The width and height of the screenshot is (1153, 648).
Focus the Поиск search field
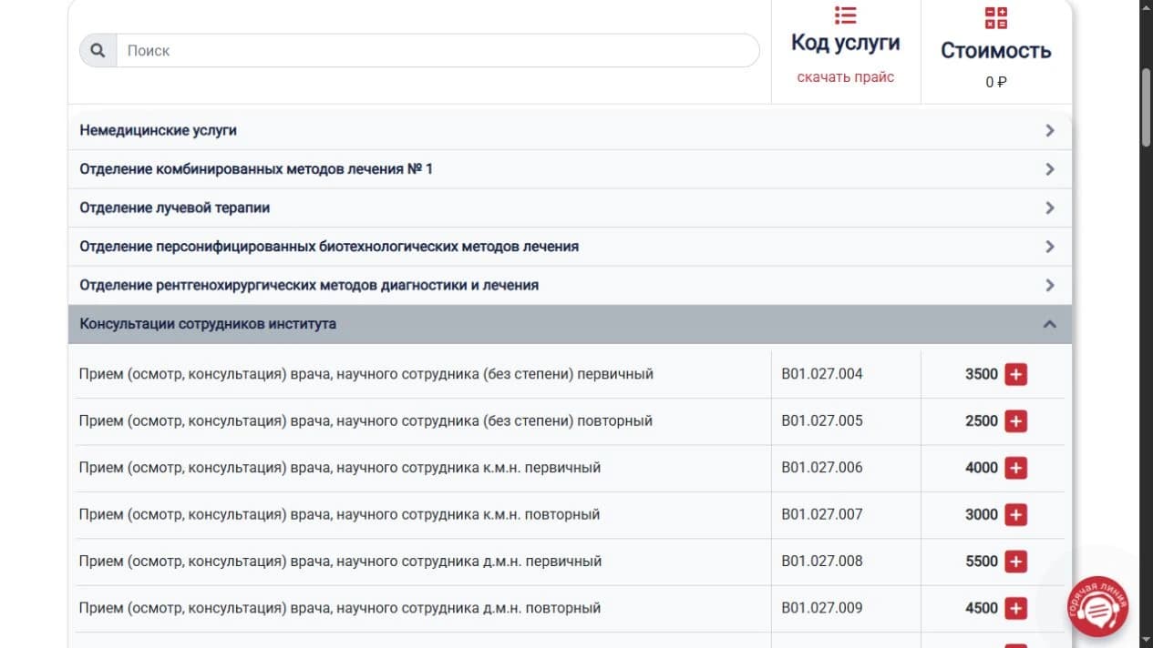[438, 51]
